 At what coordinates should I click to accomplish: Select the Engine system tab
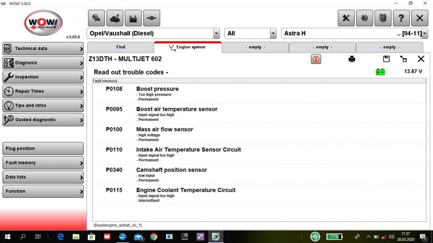187,47
